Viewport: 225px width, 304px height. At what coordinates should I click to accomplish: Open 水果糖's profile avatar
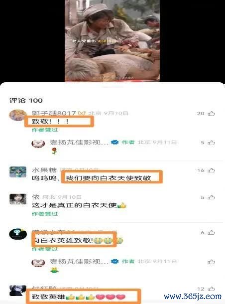18,172
